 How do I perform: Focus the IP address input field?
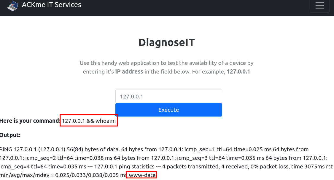[168, 97]
